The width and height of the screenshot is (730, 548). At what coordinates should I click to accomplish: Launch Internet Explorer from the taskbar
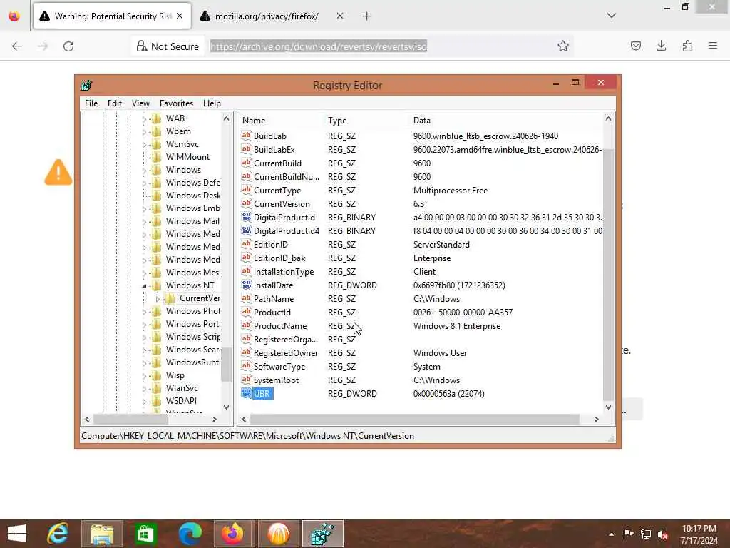58,534
